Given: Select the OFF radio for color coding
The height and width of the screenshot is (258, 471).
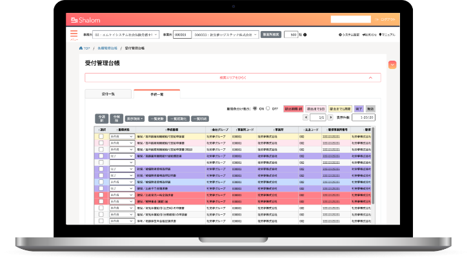Looking at the screenshot, I should pos(268,108).
